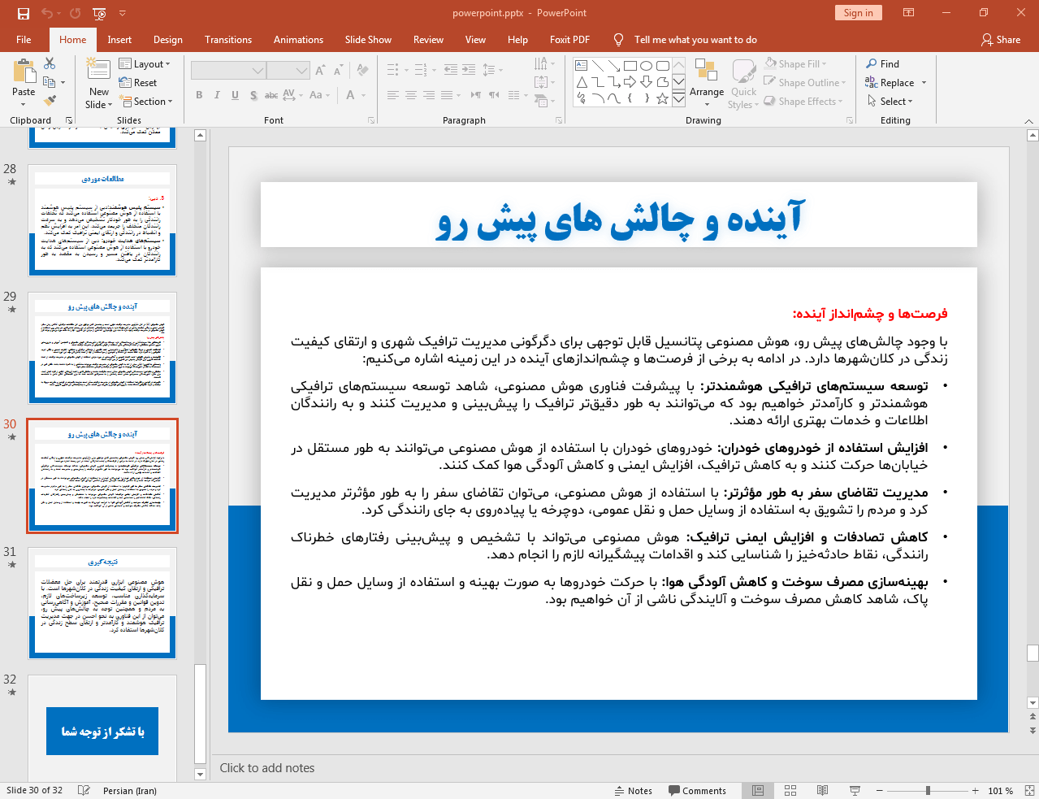
Task: Open Quick Styles gallery
Action: click(743, 83)
